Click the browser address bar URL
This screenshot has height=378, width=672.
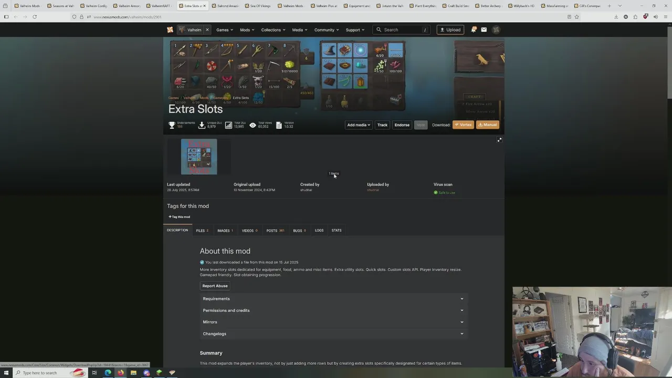(x=128, y=17)
